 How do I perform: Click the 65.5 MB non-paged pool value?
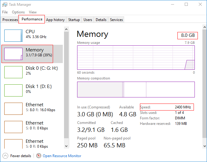tap(114, 145)
